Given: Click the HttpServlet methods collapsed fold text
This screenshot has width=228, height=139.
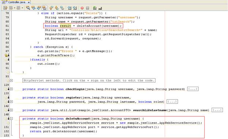Looking at the screenshot, I should click(89, 80).
